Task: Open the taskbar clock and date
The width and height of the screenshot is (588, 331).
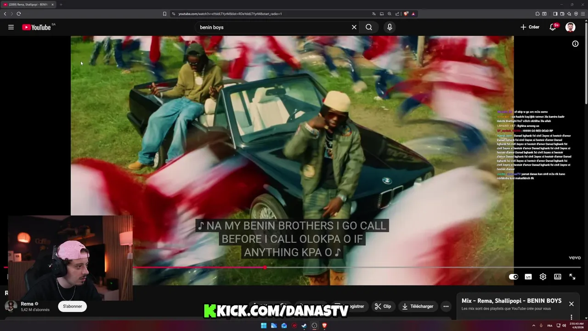Action: (577, 325)
